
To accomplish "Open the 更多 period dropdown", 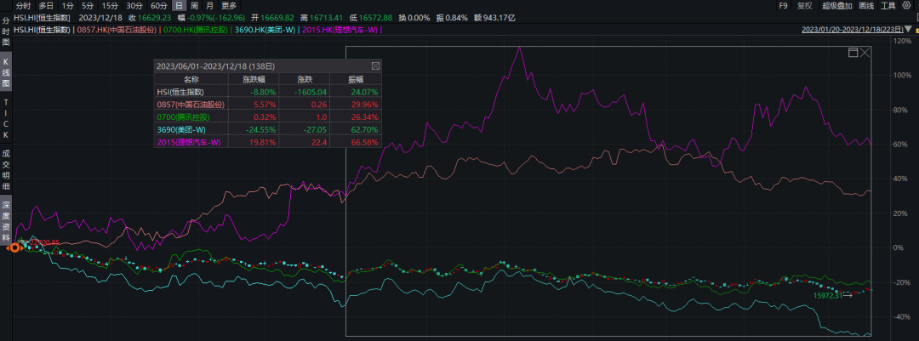I will point(229,6).
